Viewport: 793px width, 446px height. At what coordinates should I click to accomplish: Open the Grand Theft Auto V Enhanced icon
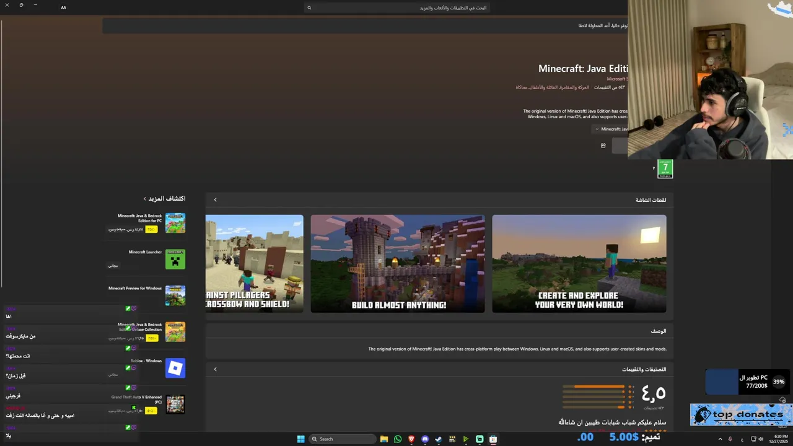(175, 404)
